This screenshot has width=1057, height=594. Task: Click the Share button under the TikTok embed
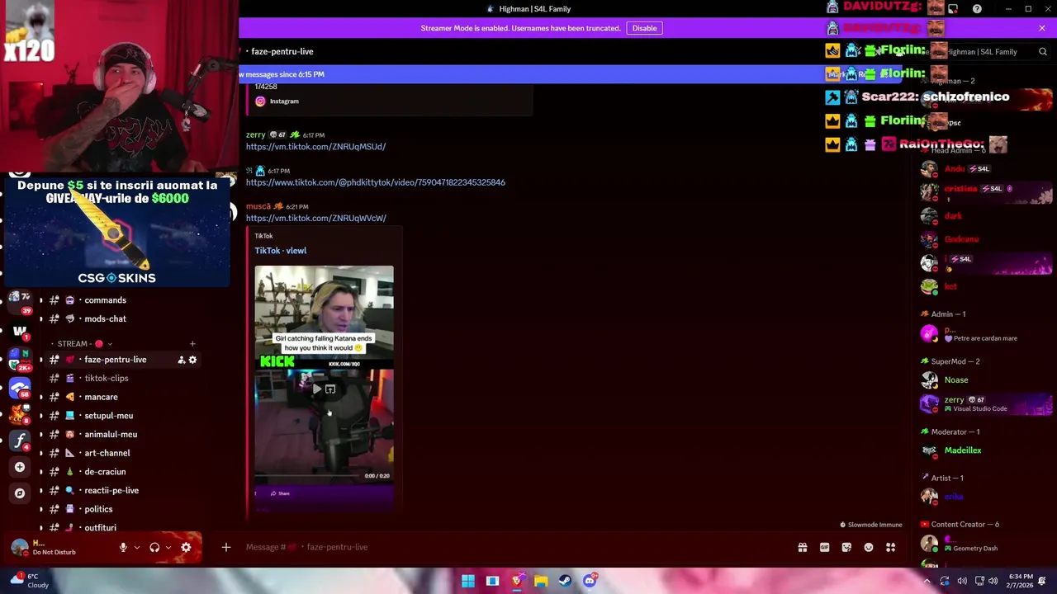tap(280, 493)
